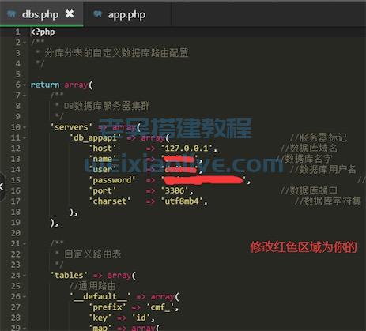Click the <?php opening tag
The image size is (366, 331).
click(x=43, y=32)
